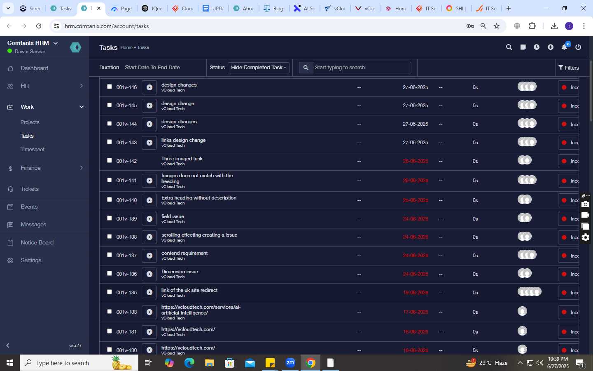Screen dimensions: 593x371
Task: Start timer for task 001v-144
Action: pos(149,124)
